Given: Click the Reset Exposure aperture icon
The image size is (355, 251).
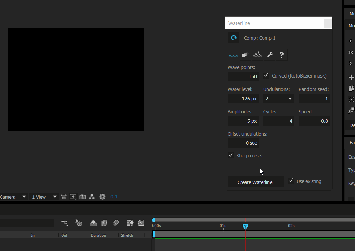Looking at the screenshot, I should (102, 197).
